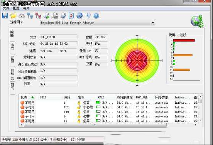Open the 配置 menu
The width and height of the screenshot is (213, 145).
(16, 8)
